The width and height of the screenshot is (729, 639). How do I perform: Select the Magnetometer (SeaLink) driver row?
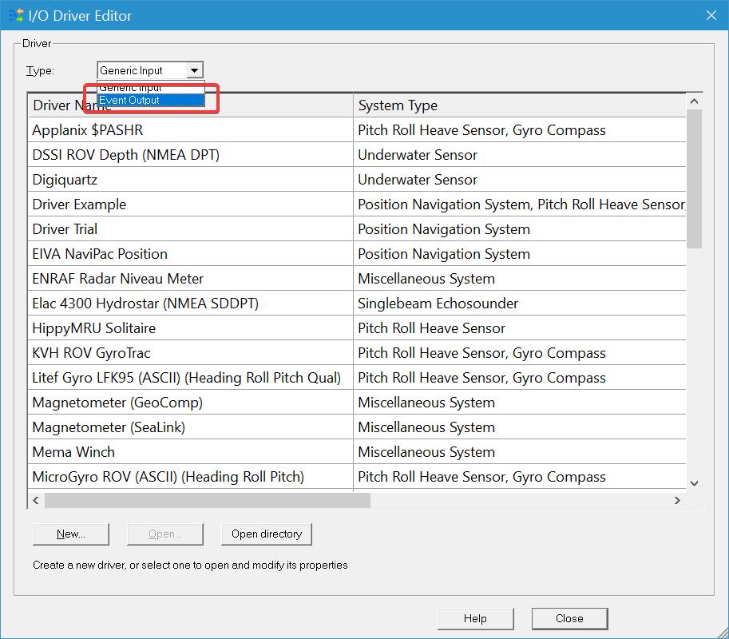109,427
